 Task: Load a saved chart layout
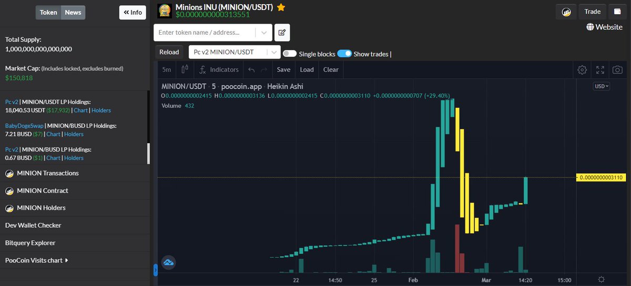coord(307,69)
